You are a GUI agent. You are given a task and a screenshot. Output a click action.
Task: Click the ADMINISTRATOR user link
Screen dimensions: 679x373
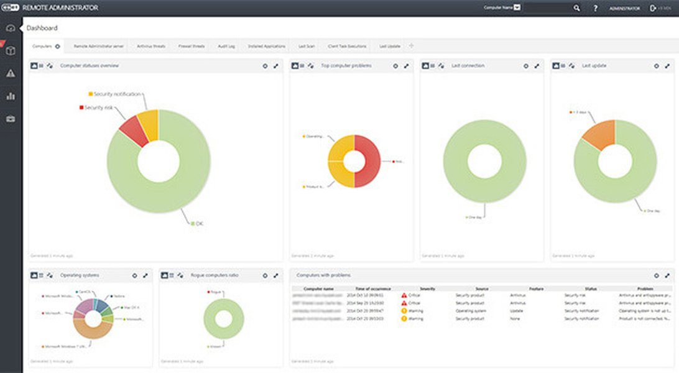point(624,8)
